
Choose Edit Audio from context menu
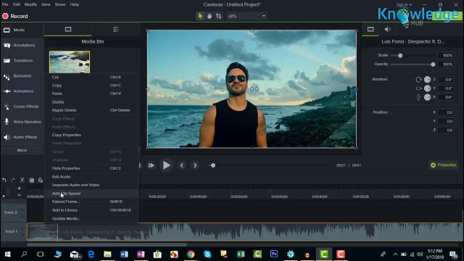[91, 177]
